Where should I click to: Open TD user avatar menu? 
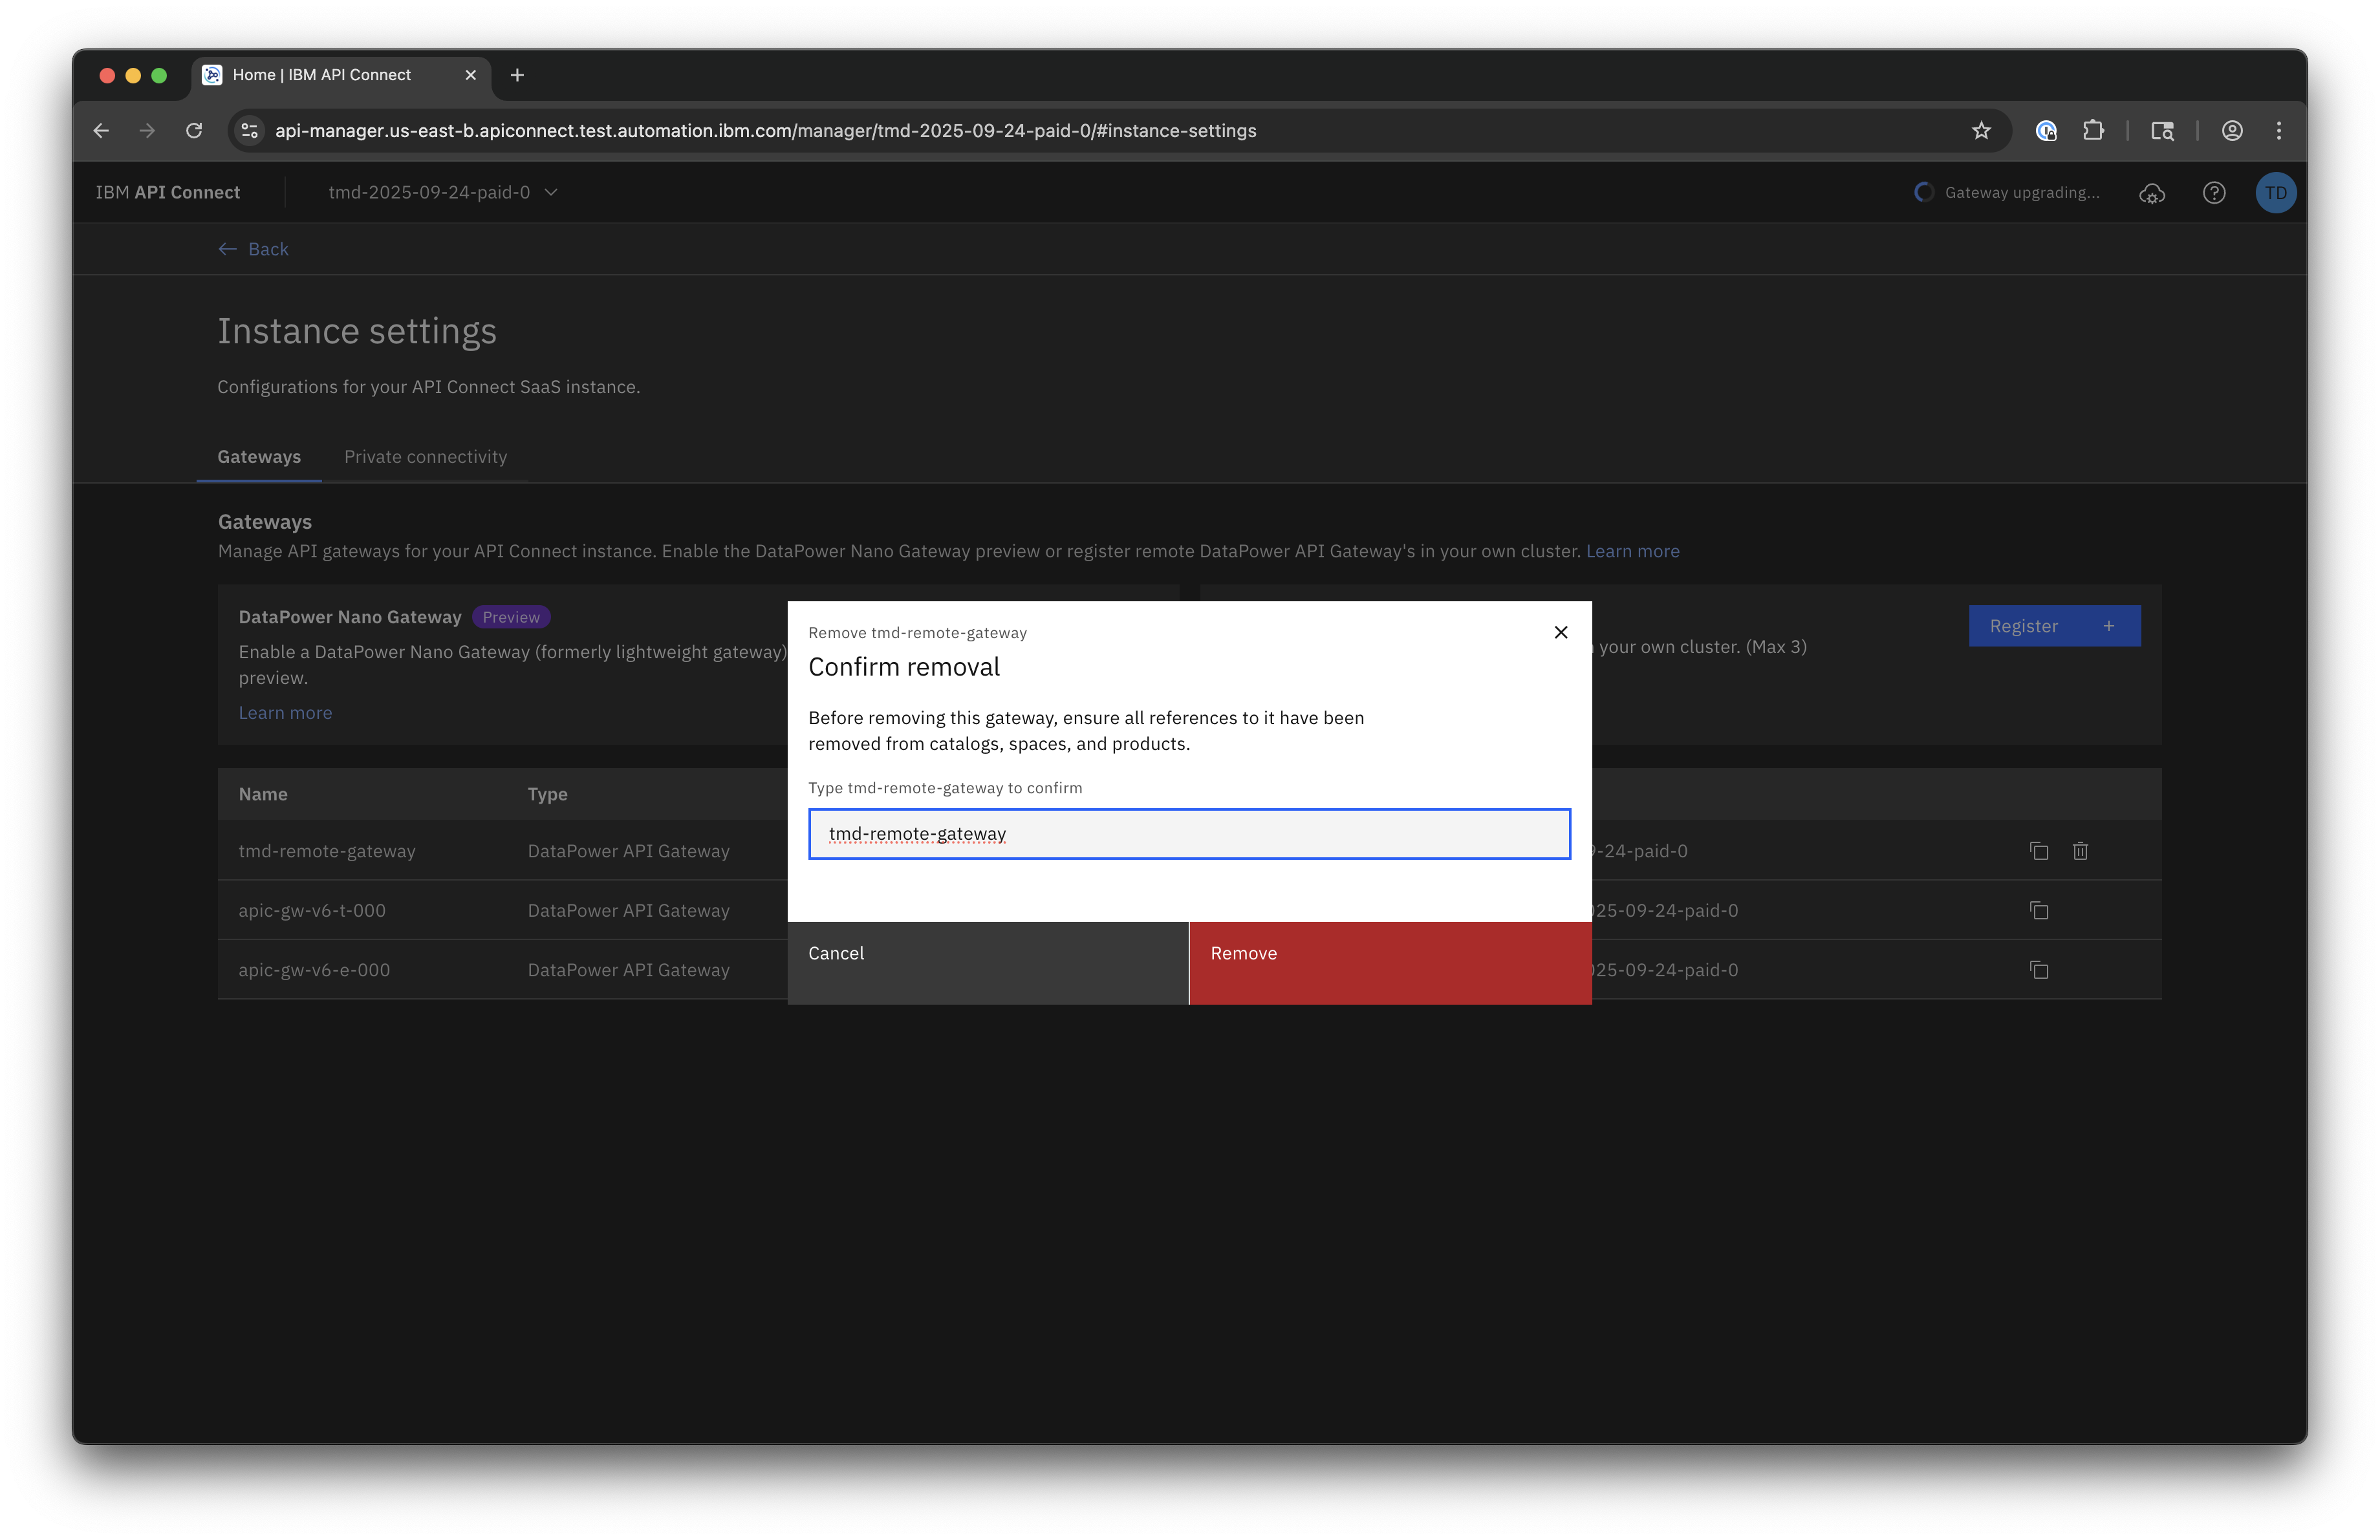(2275, 193)
